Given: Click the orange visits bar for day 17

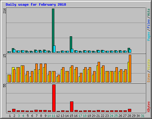Looking at the screenshot, I should click(x=81, y=78).
